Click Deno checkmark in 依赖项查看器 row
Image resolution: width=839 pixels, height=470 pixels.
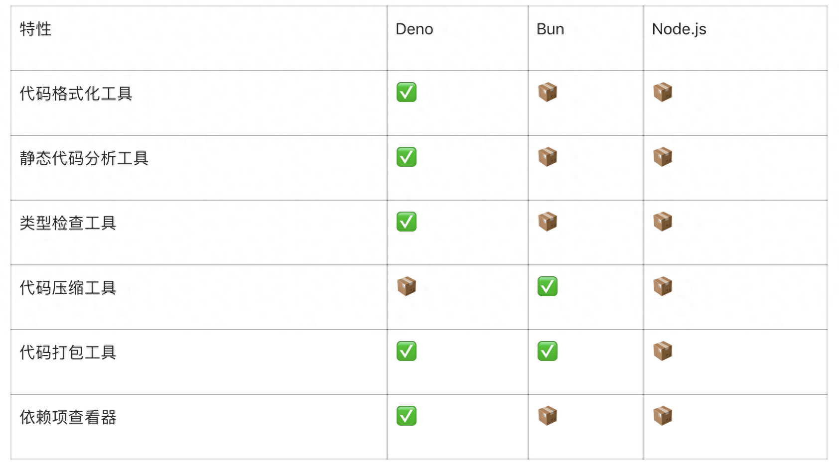click(407, 416)
